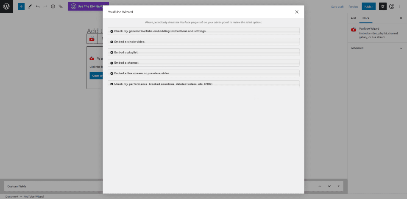The image size is (407, 199).
Task: Click the Divi circle icon in toolbar
Action: pos(392,6)
